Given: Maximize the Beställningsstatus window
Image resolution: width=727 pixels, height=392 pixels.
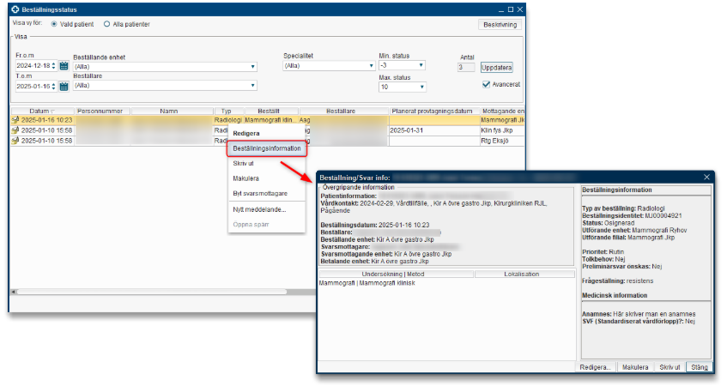Looking at the screenshot, I should pyautogui.click(x=510, y=8).
